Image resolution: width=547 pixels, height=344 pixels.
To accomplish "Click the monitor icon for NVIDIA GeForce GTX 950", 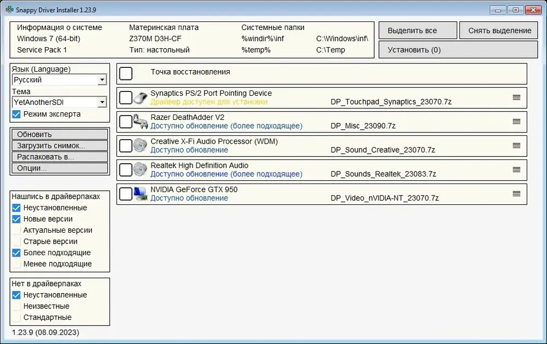I will click(141, 194).
